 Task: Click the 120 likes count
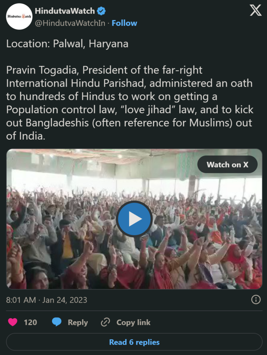30,322
